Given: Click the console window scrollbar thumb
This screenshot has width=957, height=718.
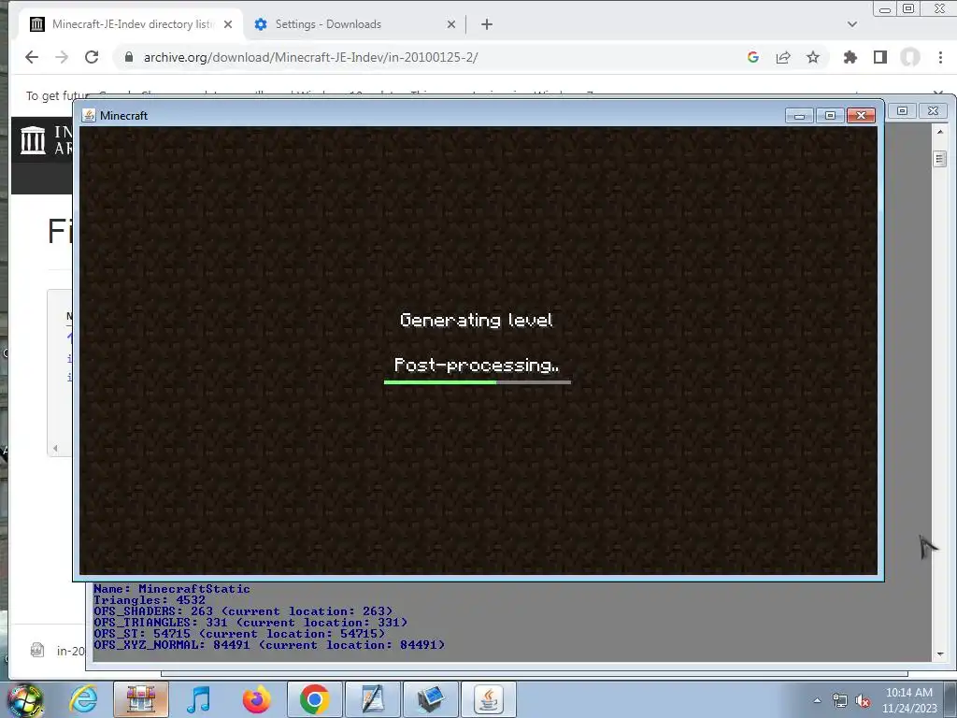Looking at the screenshot, I should point(940,159).
